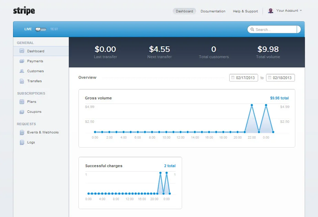Click the Coupons icon in sidebar
The width and height of the screenshot is (318, 217).
pyautogui.click(x=22, y=112)
